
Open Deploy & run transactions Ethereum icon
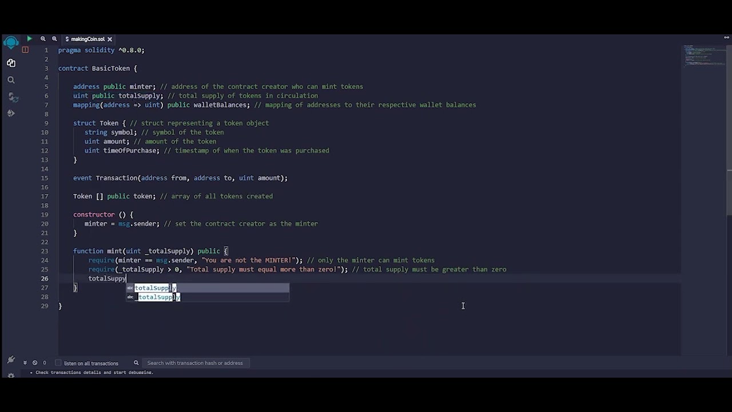(x=11, y=113)
